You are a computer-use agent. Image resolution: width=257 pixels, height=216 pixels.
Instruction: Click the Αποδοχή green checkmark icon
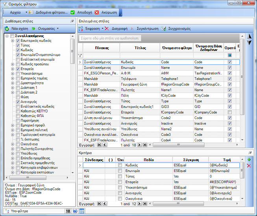click(72, 13)
